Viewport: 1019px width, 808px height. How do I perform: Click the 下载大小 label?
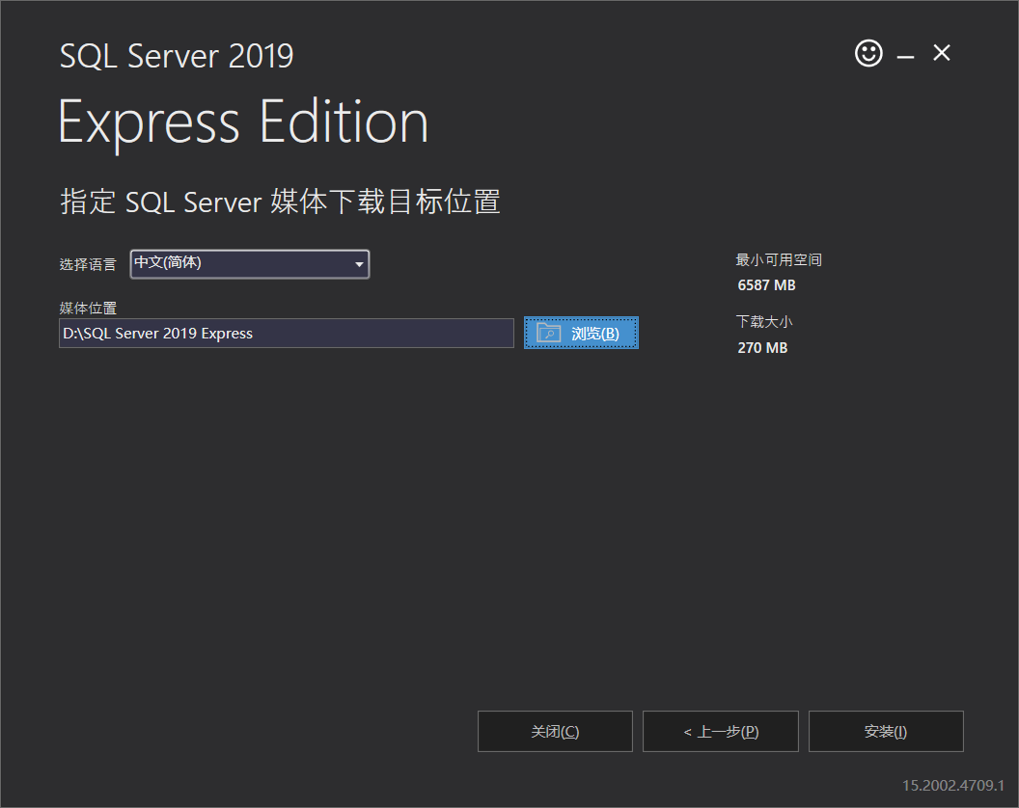pyautogui.click(x=764, y=321)
